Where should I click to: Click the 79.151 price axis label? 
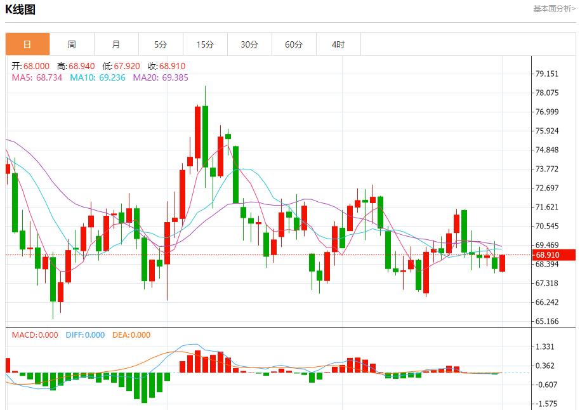[x=546, y=74]
